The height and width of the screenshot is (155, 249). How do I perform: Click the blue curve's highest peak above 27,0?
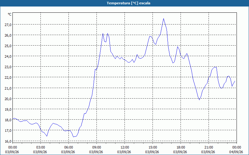coord(164,19)
